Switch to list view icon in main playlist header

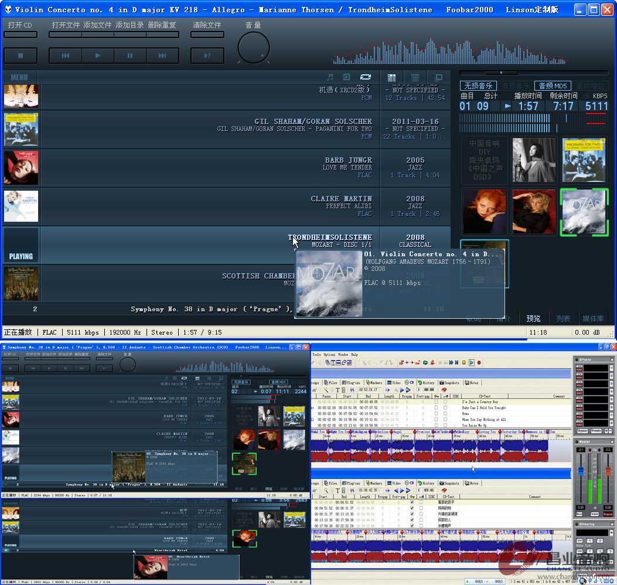pyautogui.click(x=415, y=77)
